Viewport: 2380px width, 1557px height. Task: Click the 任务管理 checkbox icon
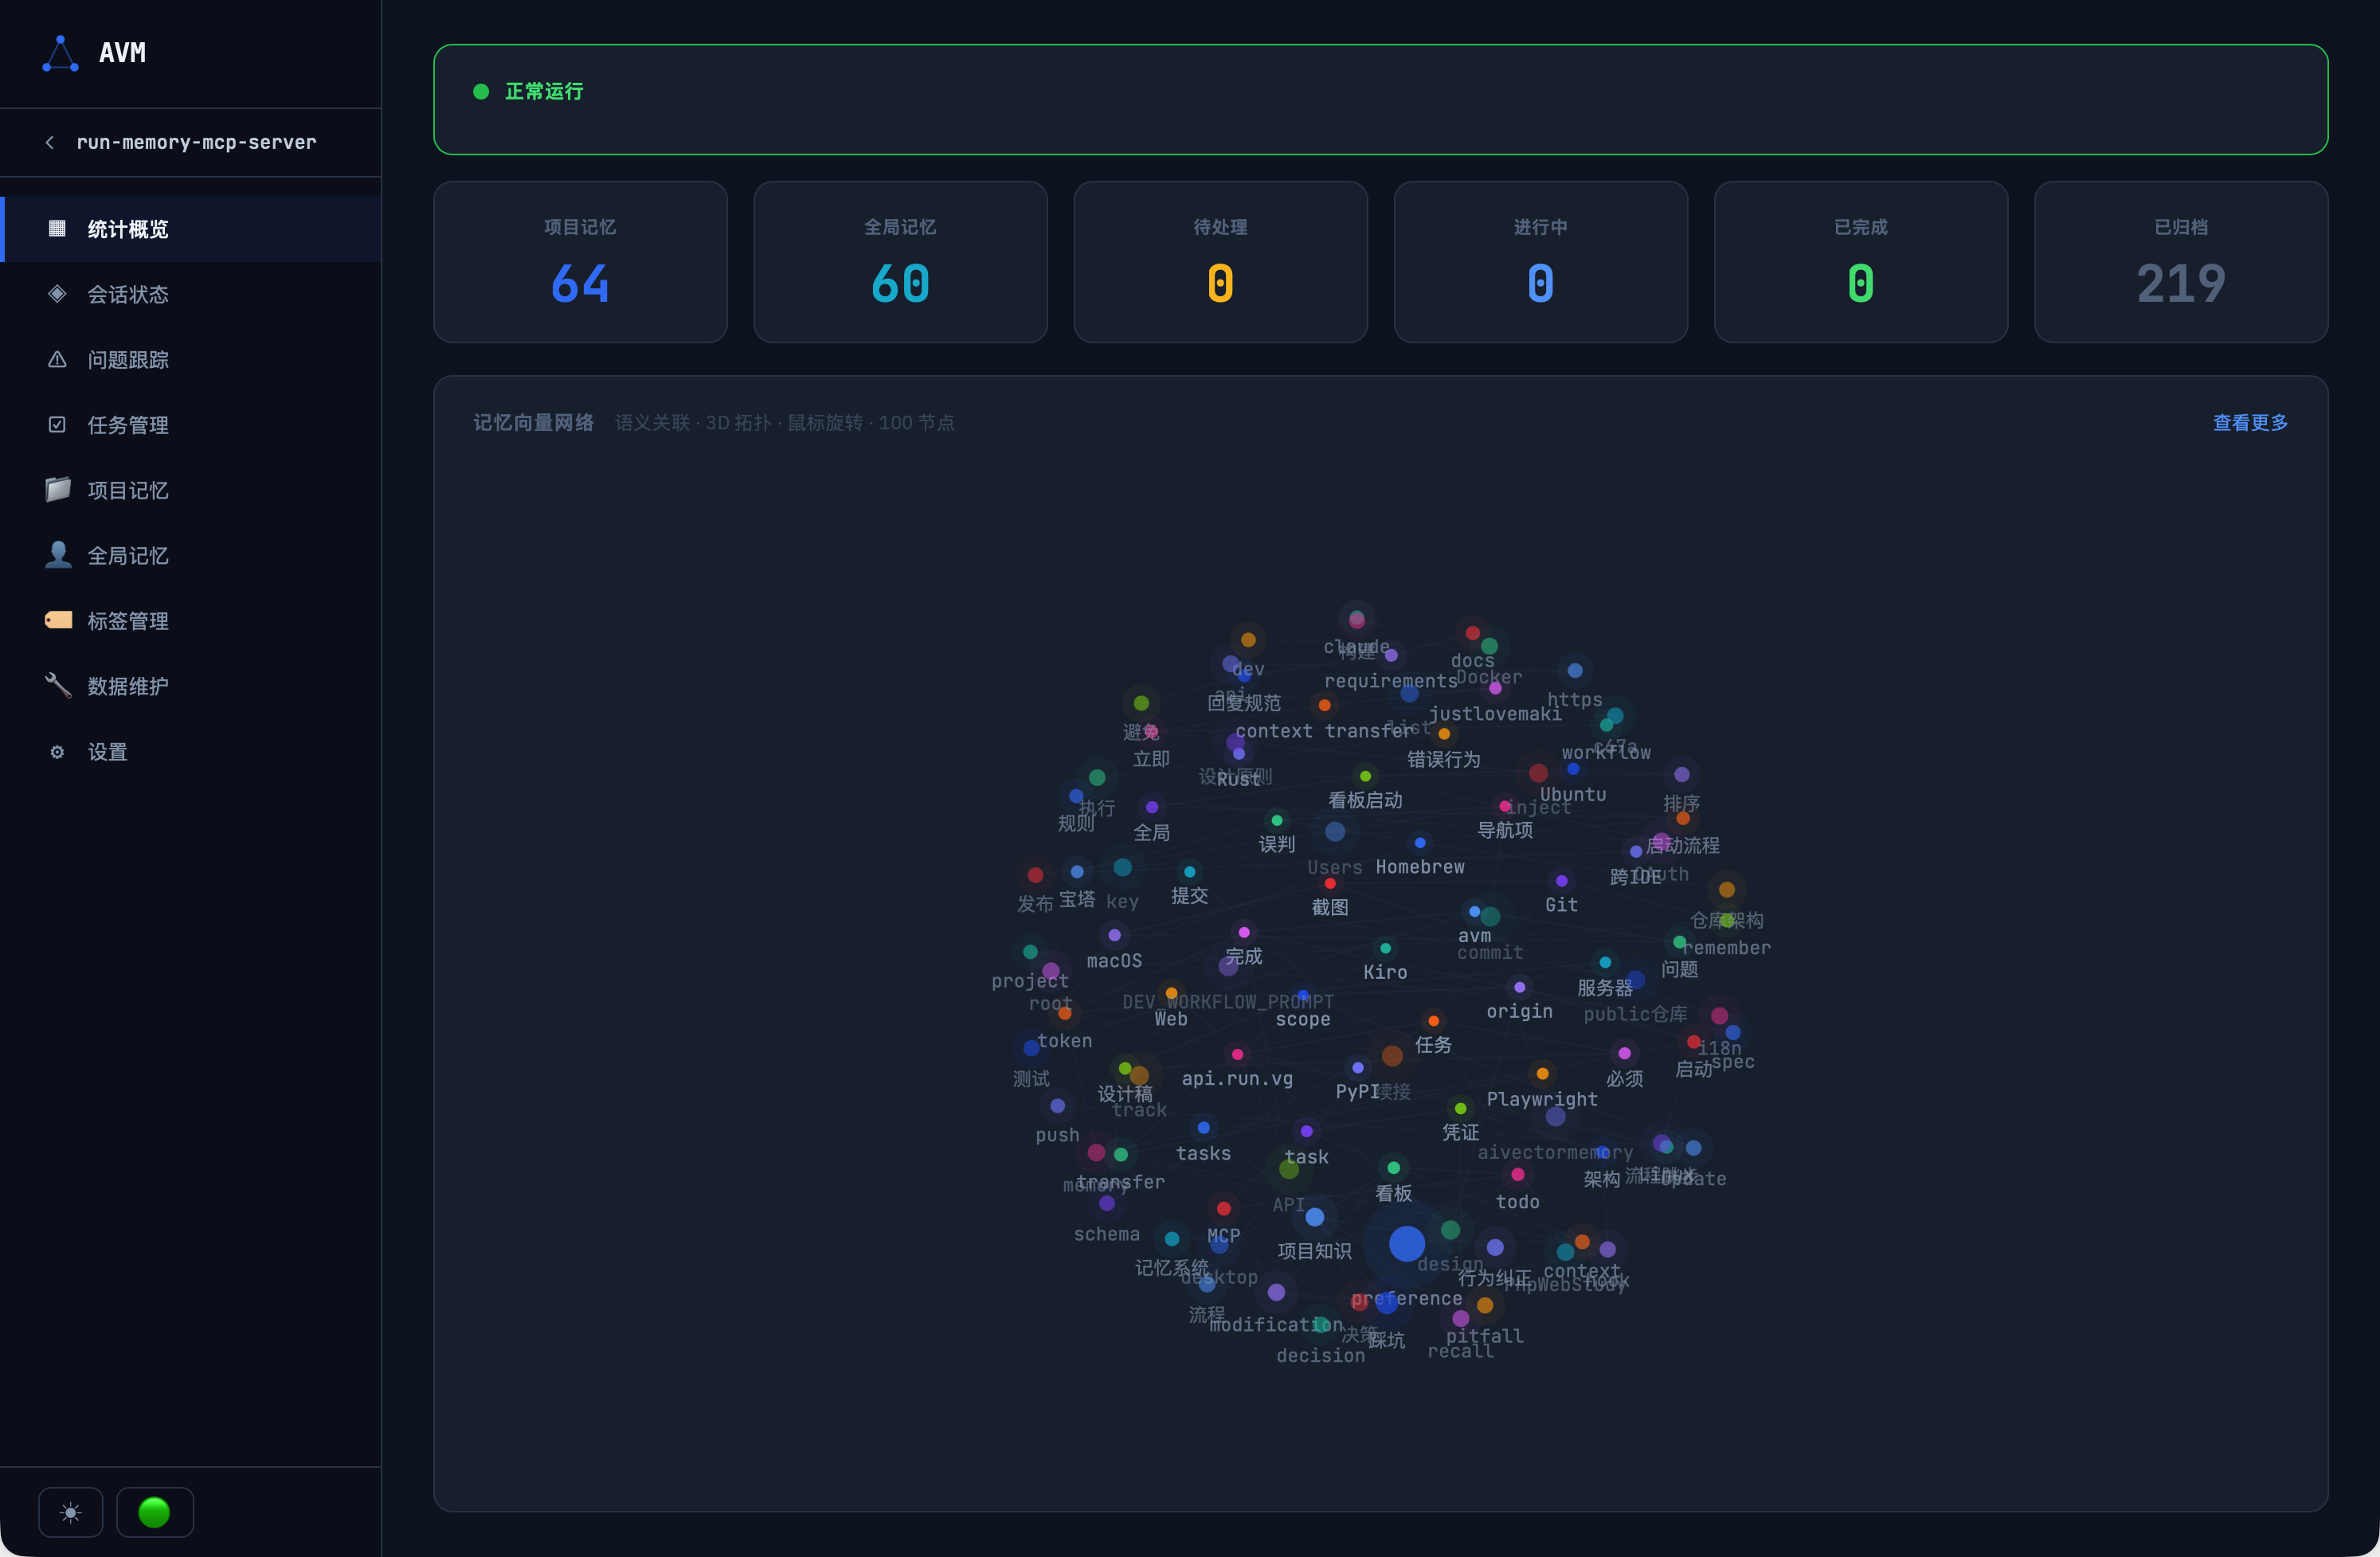(57, 425)
